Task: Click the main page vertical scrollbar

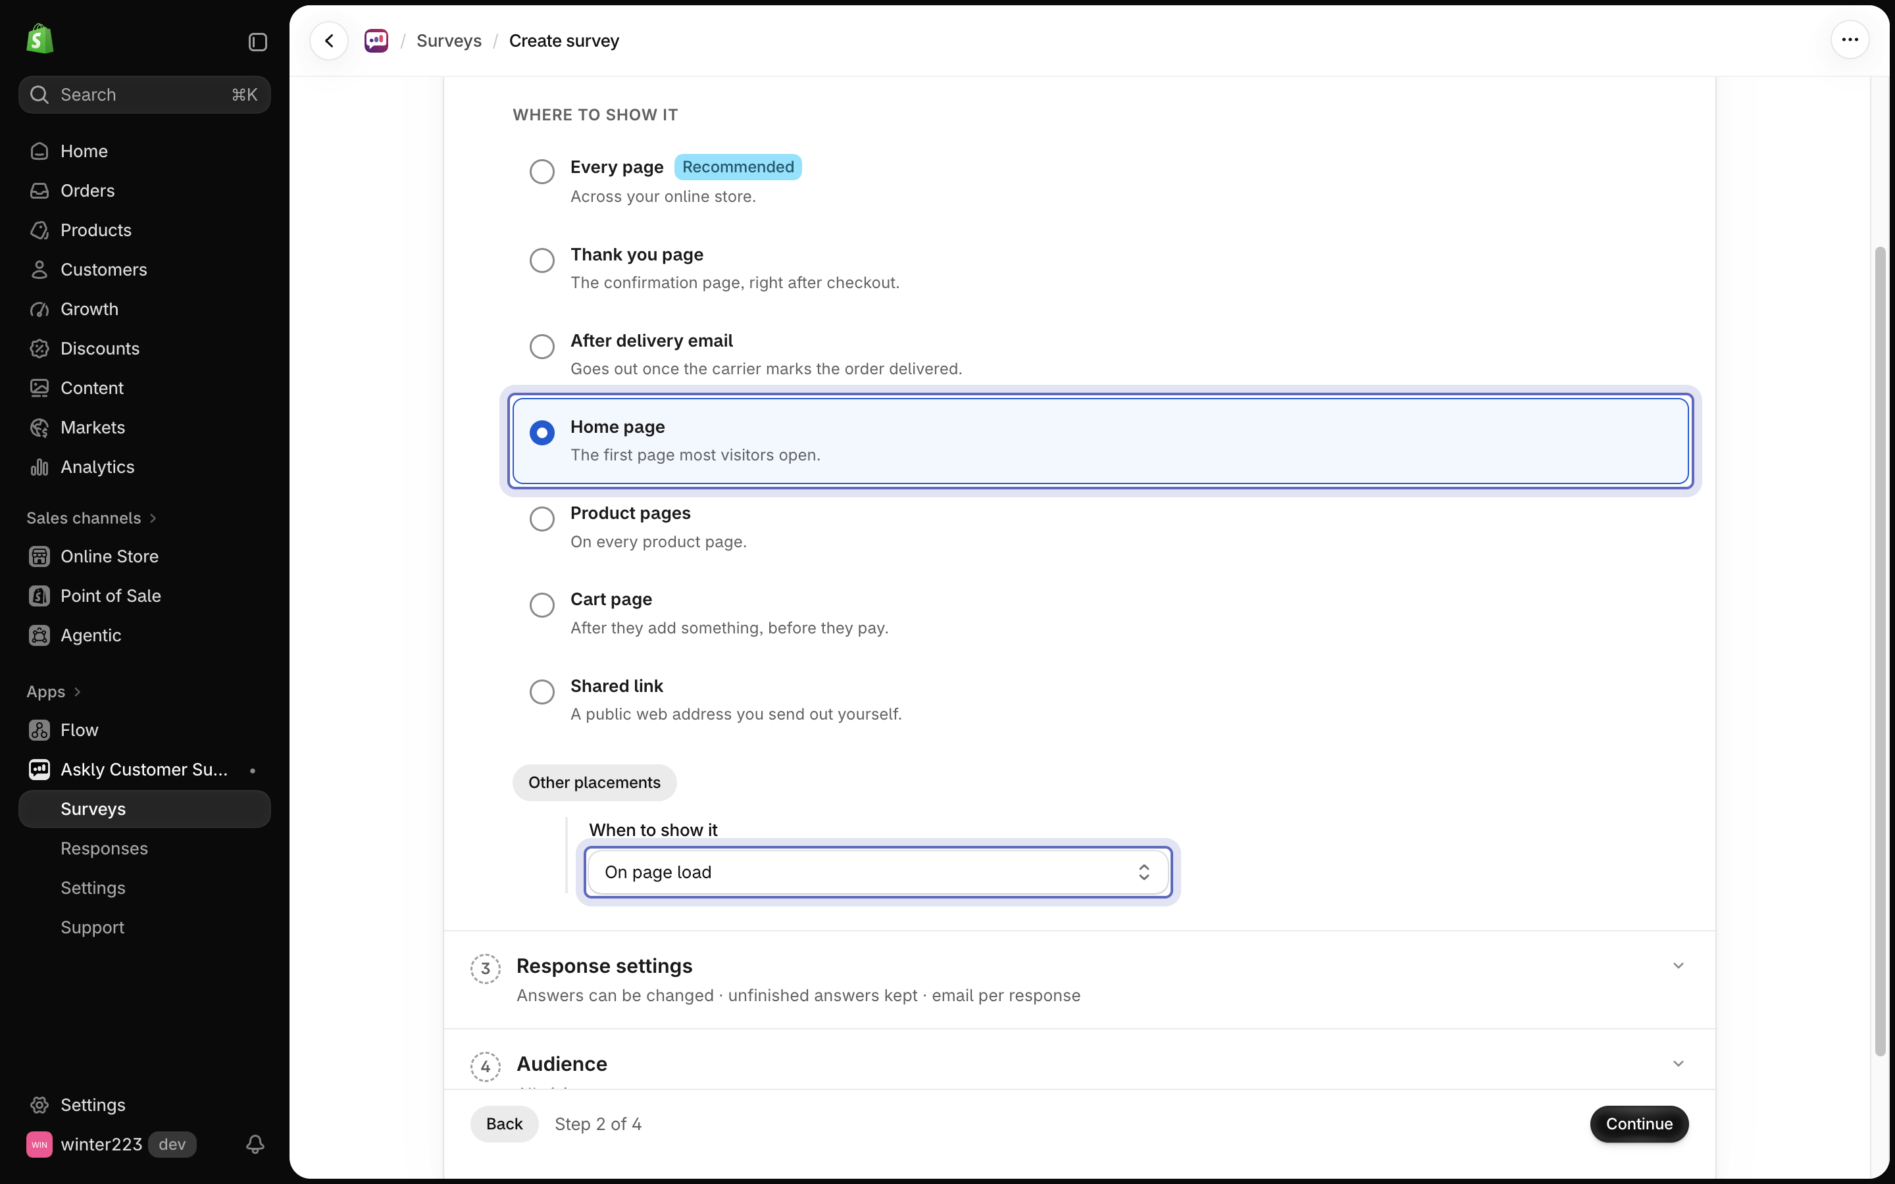Action: 1880,651
